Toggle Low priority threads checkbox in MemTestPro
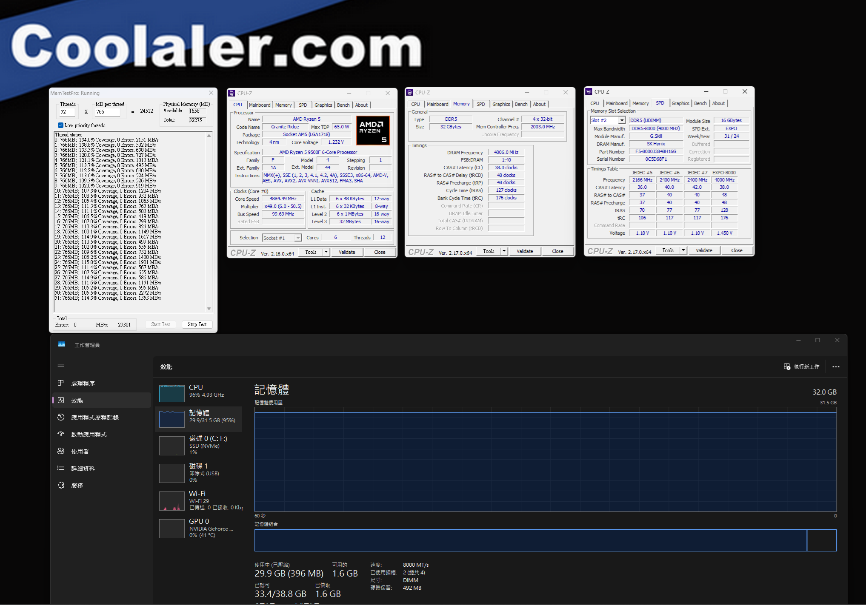 click(x=60, y=125)
